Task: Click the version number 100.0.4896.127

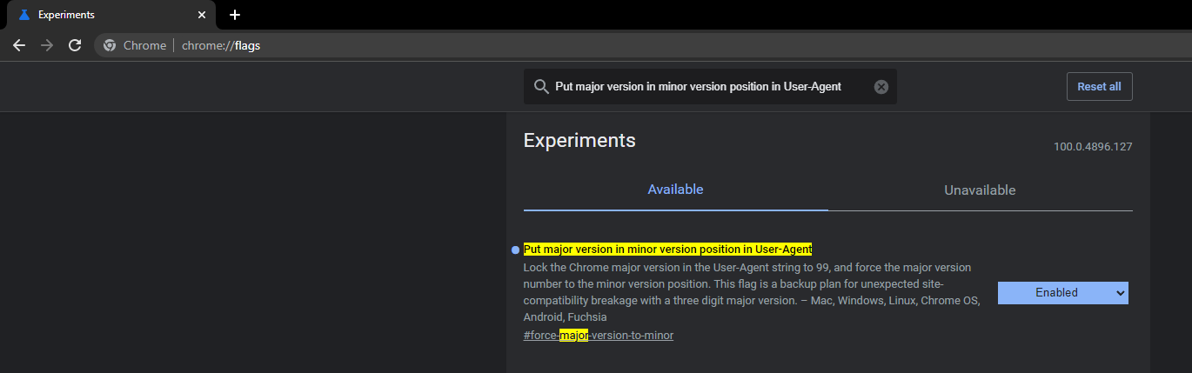Action: (x=1093, y=147)
